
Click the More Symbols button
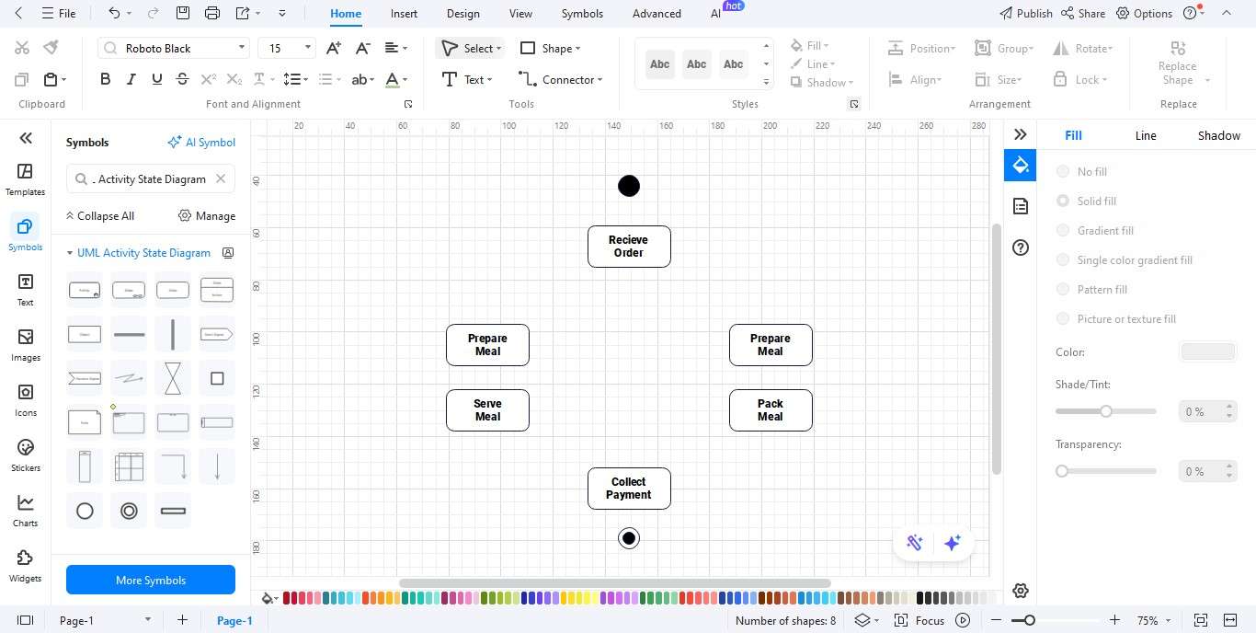click(x=150, y=580)
